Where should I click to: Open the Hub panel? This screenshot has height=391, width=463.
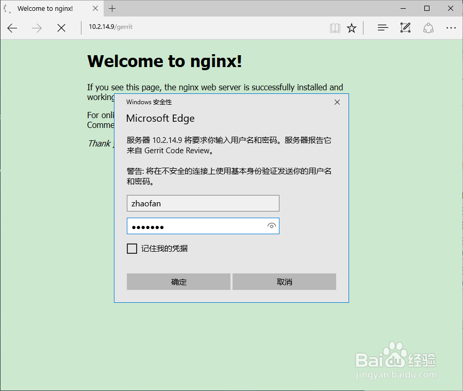(x=383, y=28)
